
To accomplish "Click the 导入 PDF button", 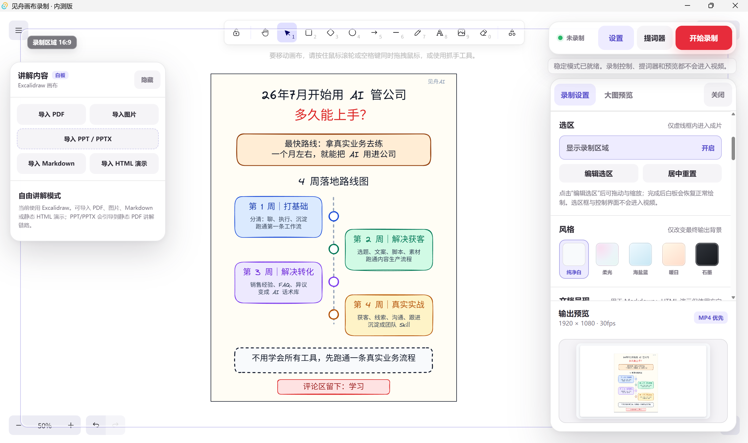I will tap(51, 114).
